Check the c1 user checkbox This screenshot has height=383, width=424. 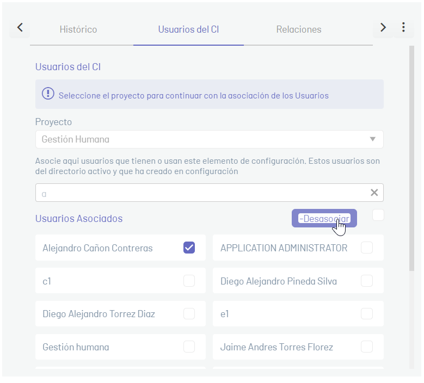point(189,281)
